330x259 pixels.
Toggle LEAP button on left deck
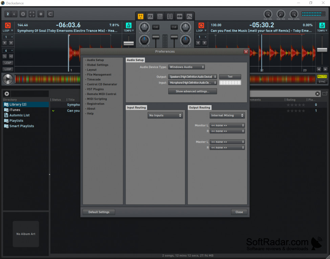point(8,63)
